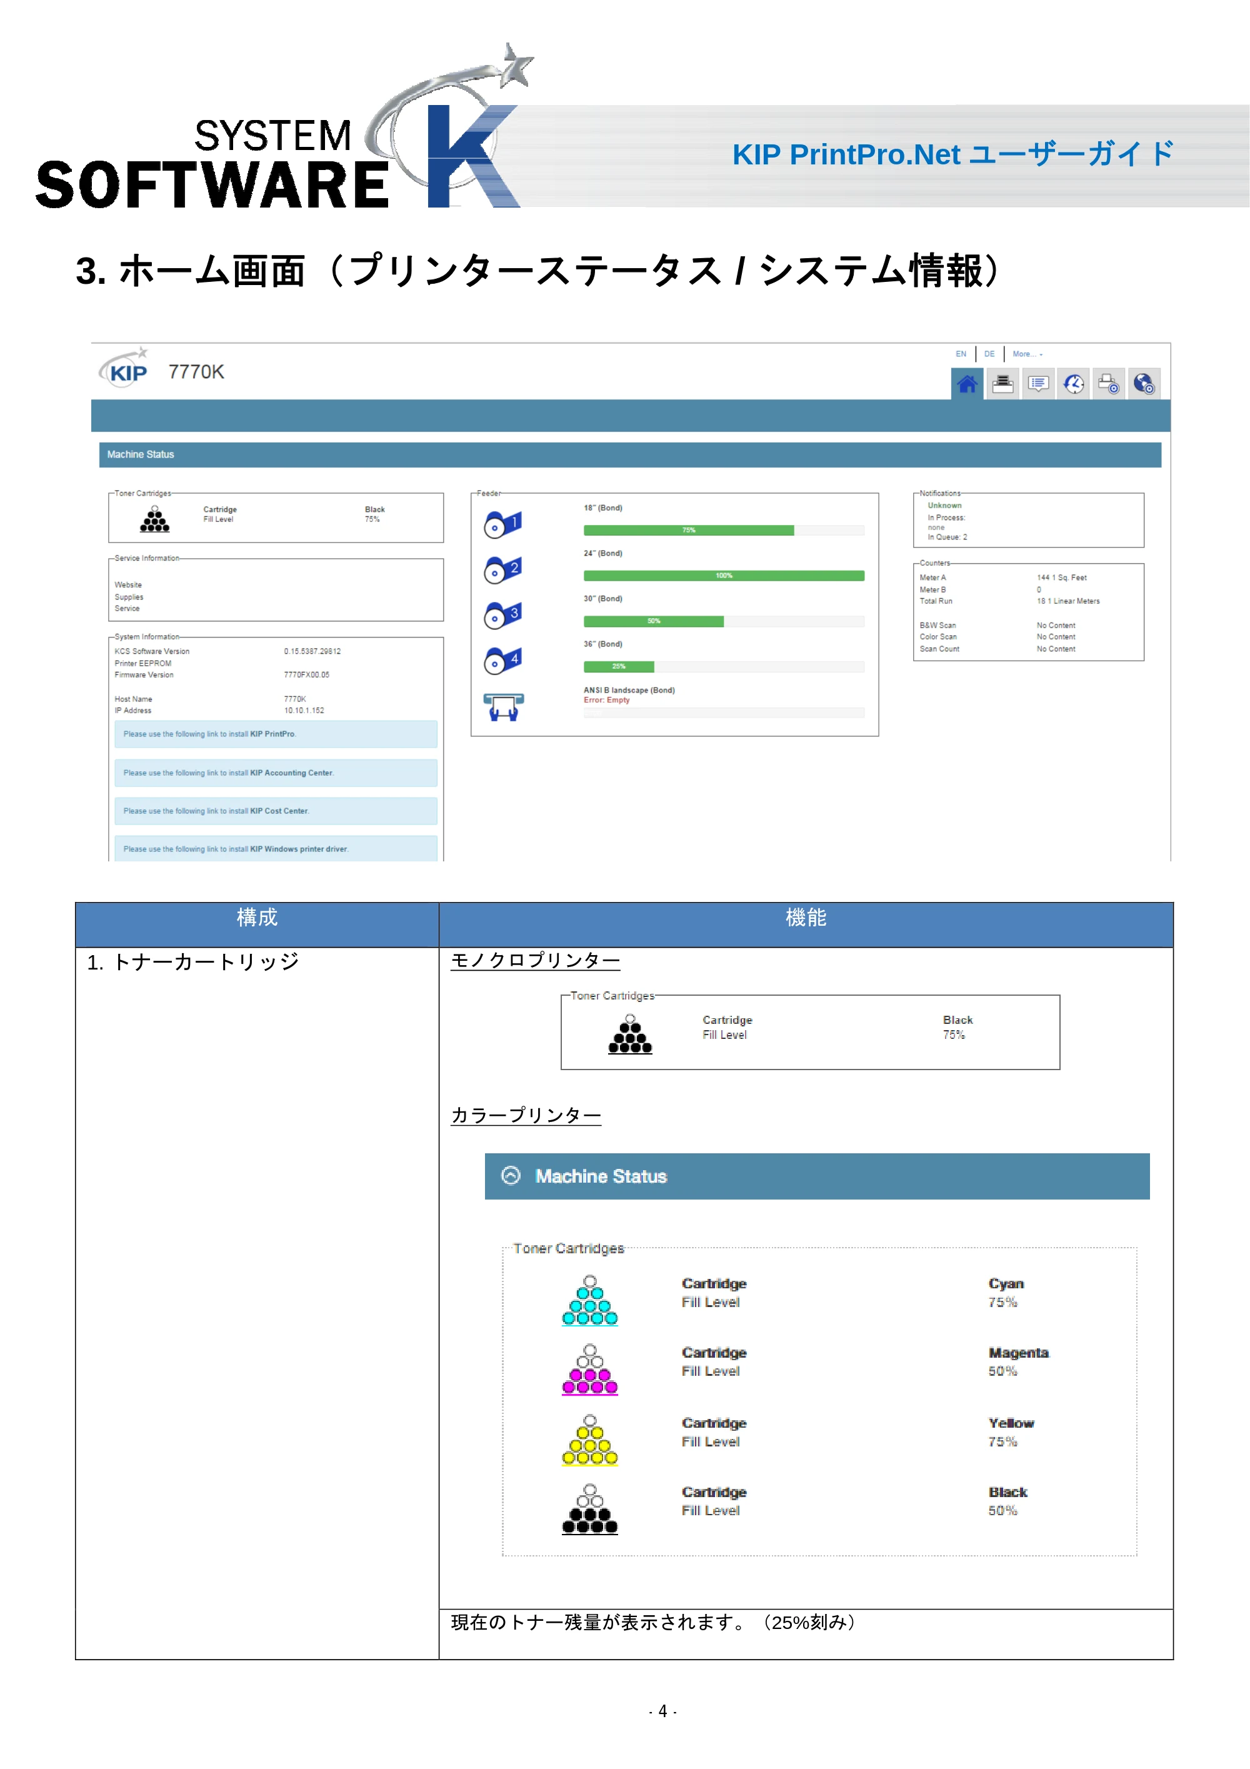The height and width of the screenshot is (1769, 1250).
Task: Select the roll 3 feeder icon
Action: (x=503, y=615)
